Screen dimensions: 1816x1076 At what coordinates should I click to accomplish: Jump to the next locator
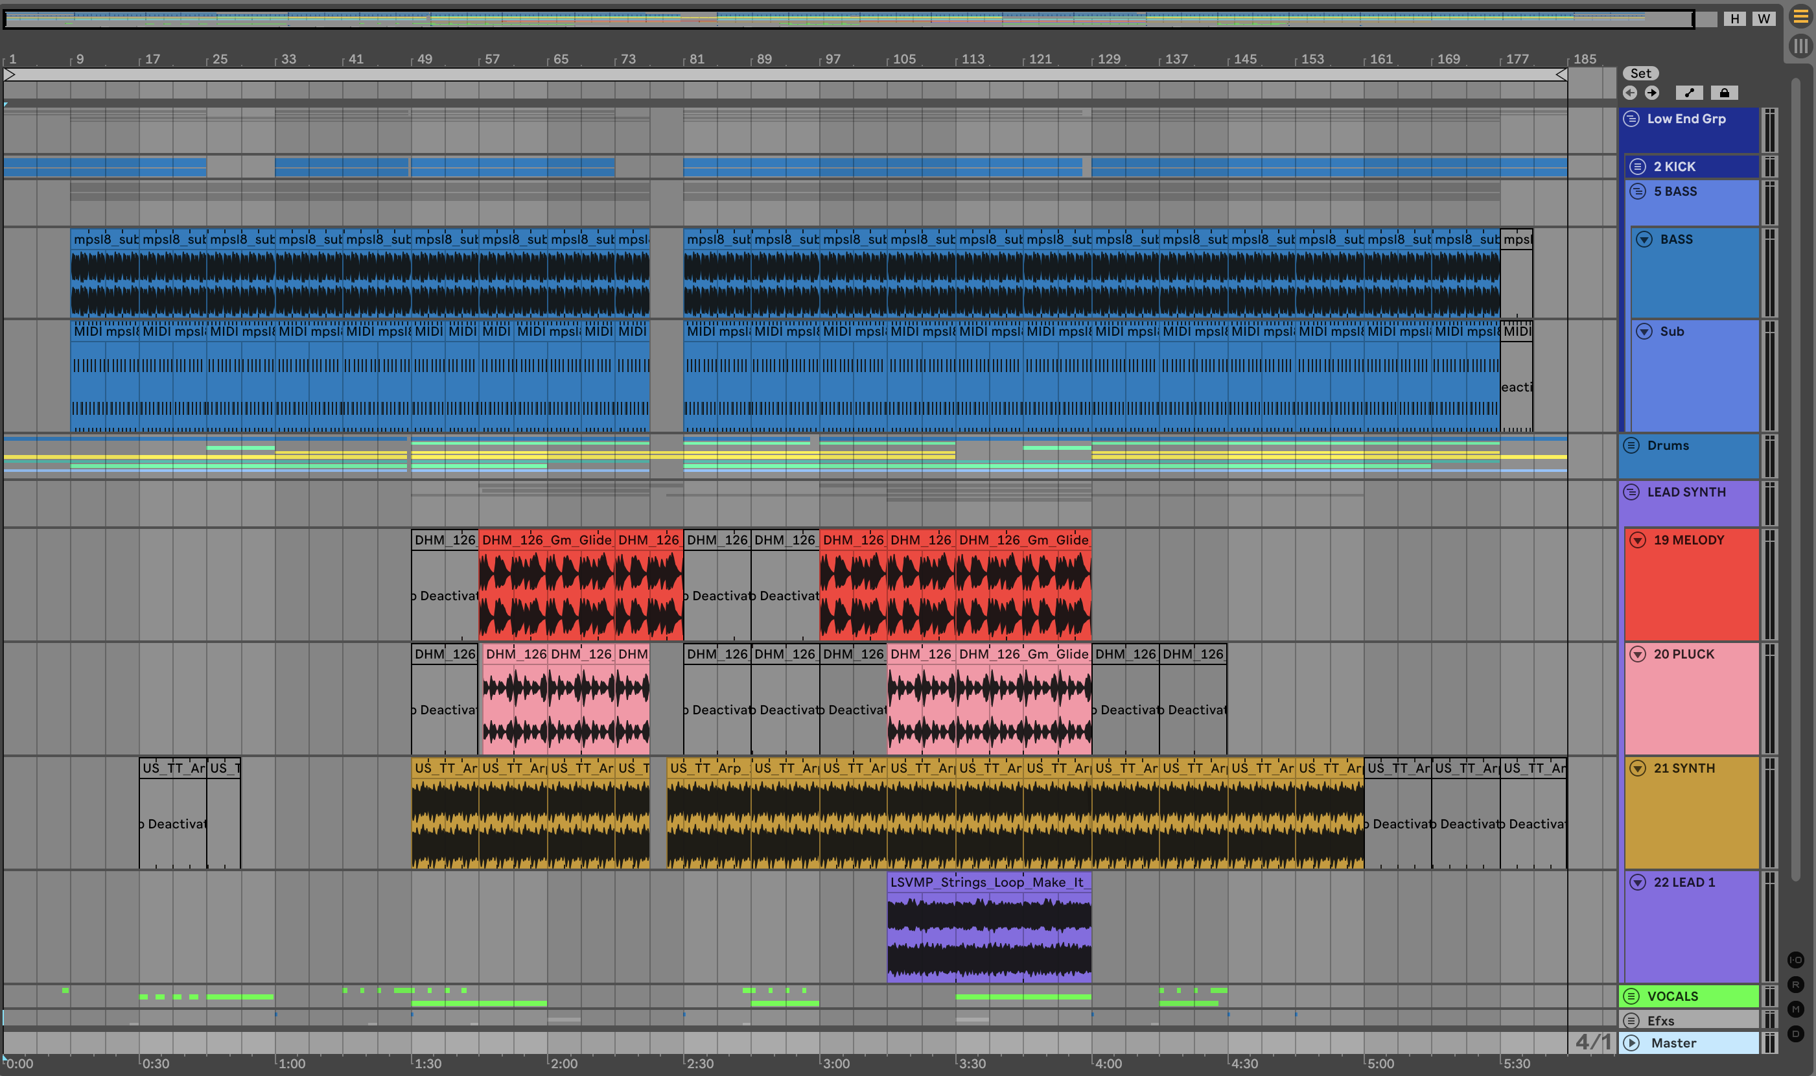[1651, 93]
